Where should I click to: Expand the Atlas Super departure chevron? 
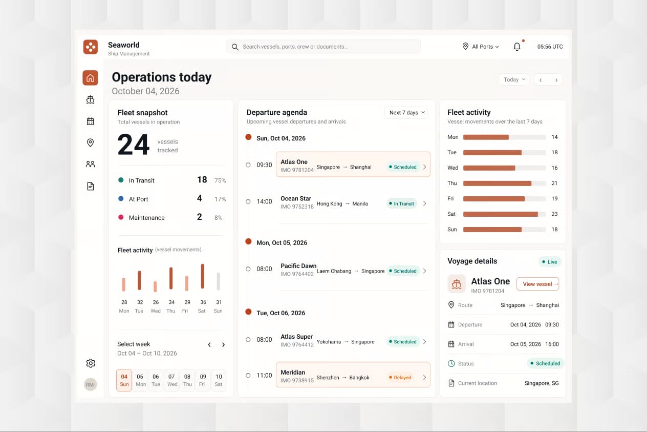point(424,342)
